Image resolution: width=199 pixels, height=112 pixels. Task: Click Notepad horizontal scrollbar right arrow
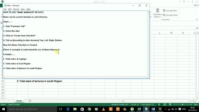(146, 77)
